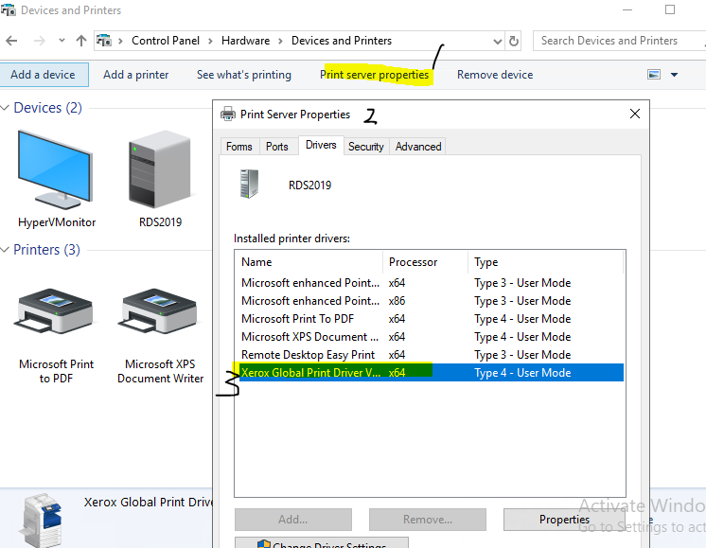Select Microsoft Print To PDF driver row
The image size is (706, 548).
430,319
